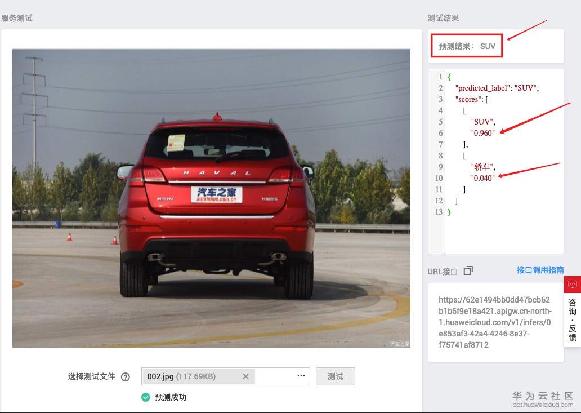Click the "scores": [ JSON line
This screenshot has height=413, width=581.
tap(471, 99)
